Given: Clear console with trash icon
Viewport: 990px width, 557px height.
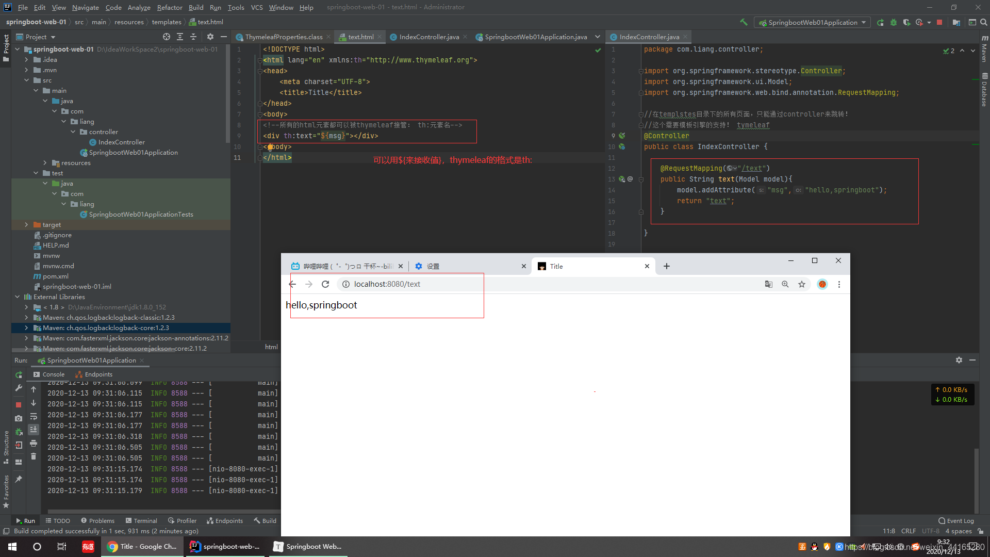Looking at the screenshot, I should pos(34,456).
